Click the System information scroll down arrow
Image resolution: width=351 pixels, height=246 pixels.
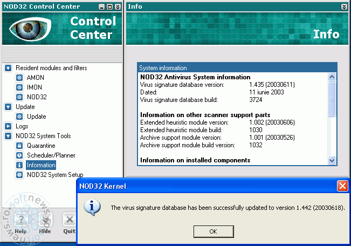pyautogui.click(x=332, y=160)
